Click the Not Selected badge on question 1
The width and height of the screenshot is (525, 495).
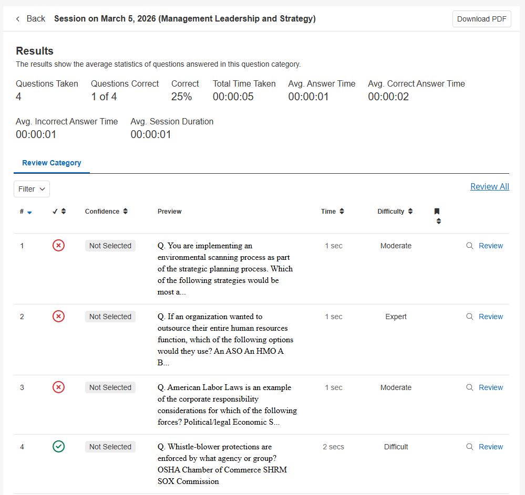(110, 246)
